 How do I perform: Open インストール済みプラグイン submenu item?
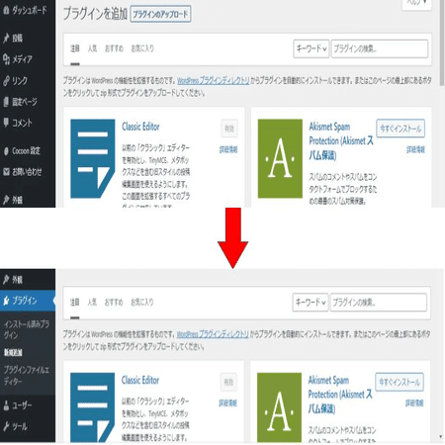click(x=27, y=329)
